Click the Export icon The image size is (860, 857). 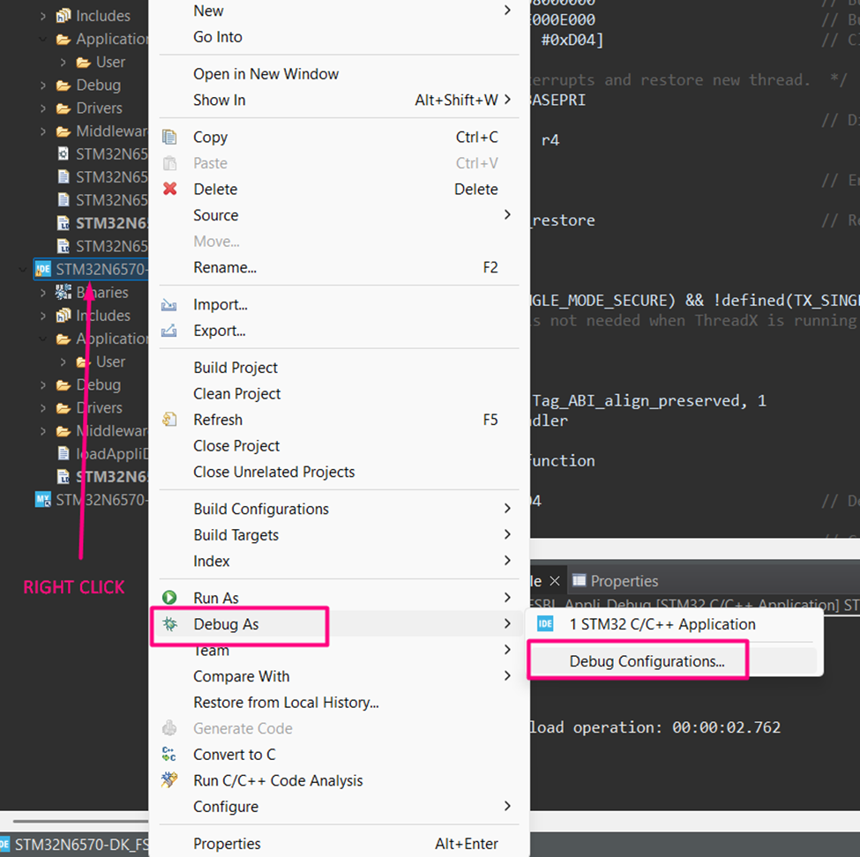(169, 331)
